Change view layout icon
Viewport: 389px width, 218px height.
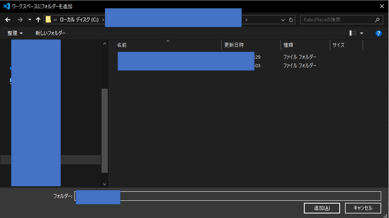[x=353, y=33]
